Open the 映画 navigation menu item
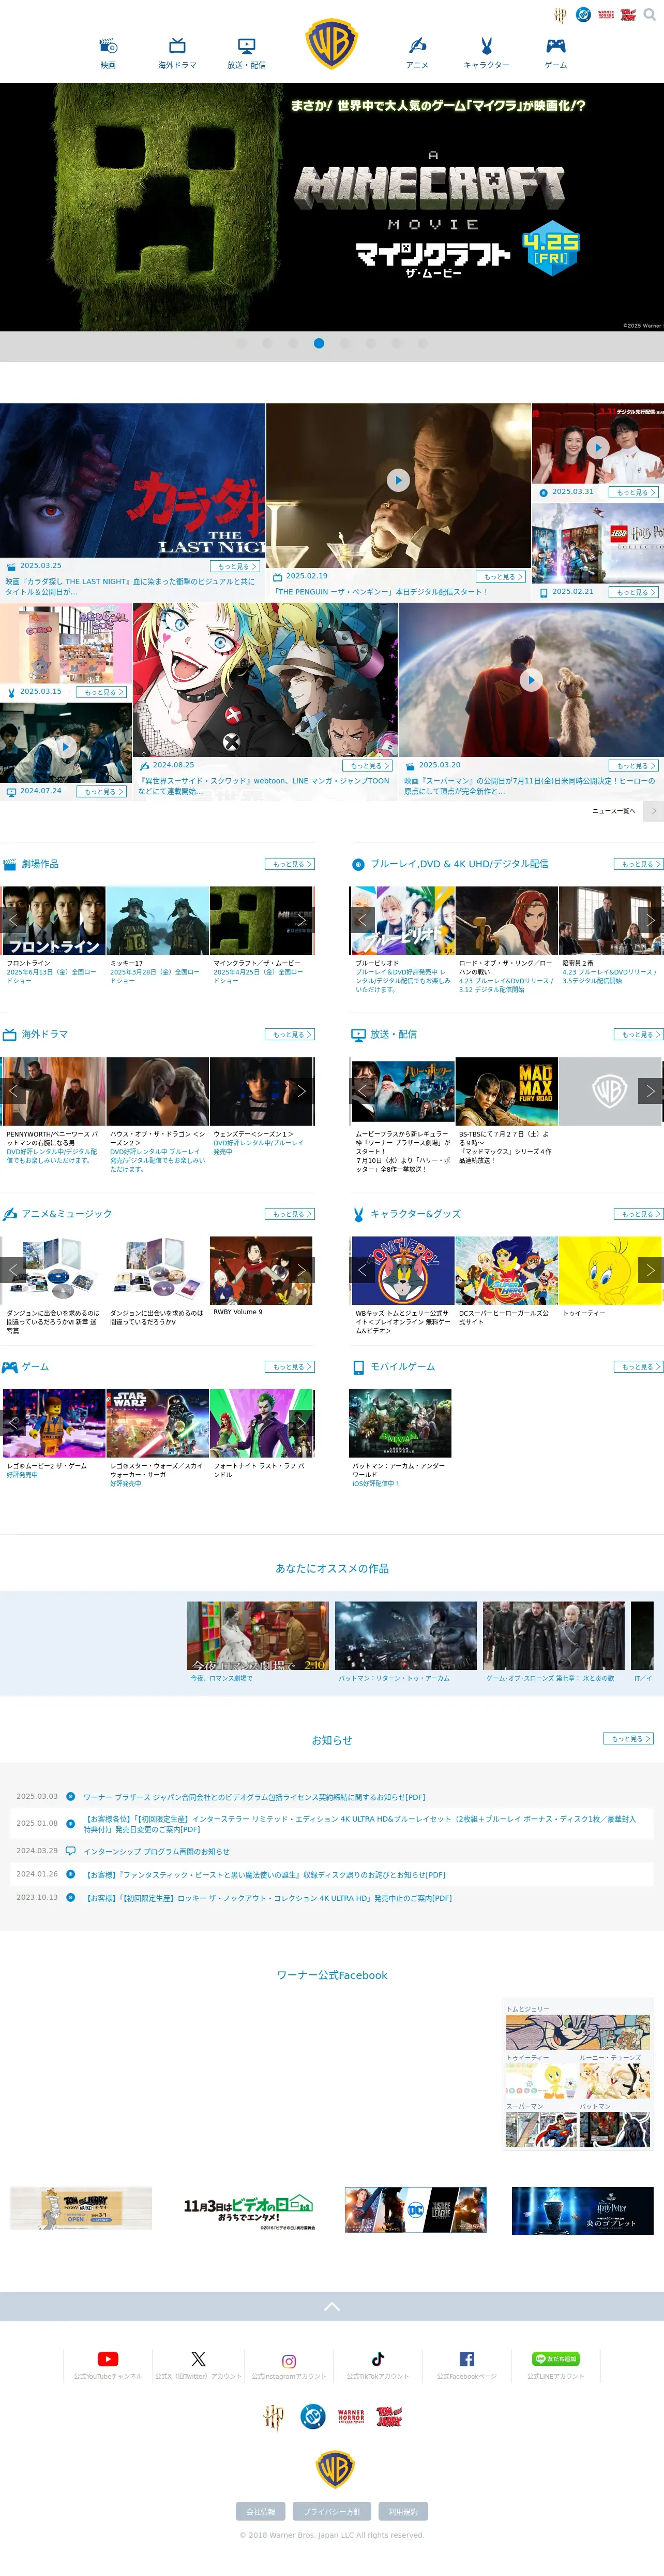The image size is (664, 2576). coord(108,53)
